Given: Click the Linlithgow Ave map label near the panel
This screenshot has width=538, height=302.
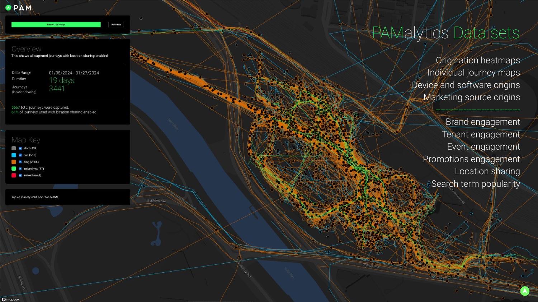Looking at the screenshot, I should click(156, 201).
